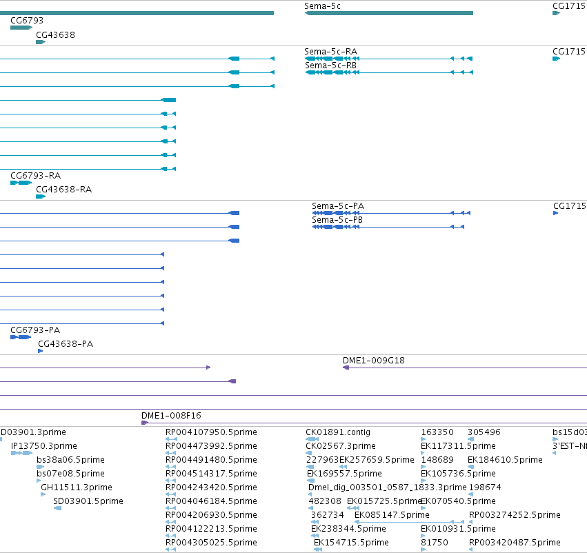This screenshot has height=553, width=587.
Task: Click the CG43638-RA transcript feature
Action: tap(41, 197)
